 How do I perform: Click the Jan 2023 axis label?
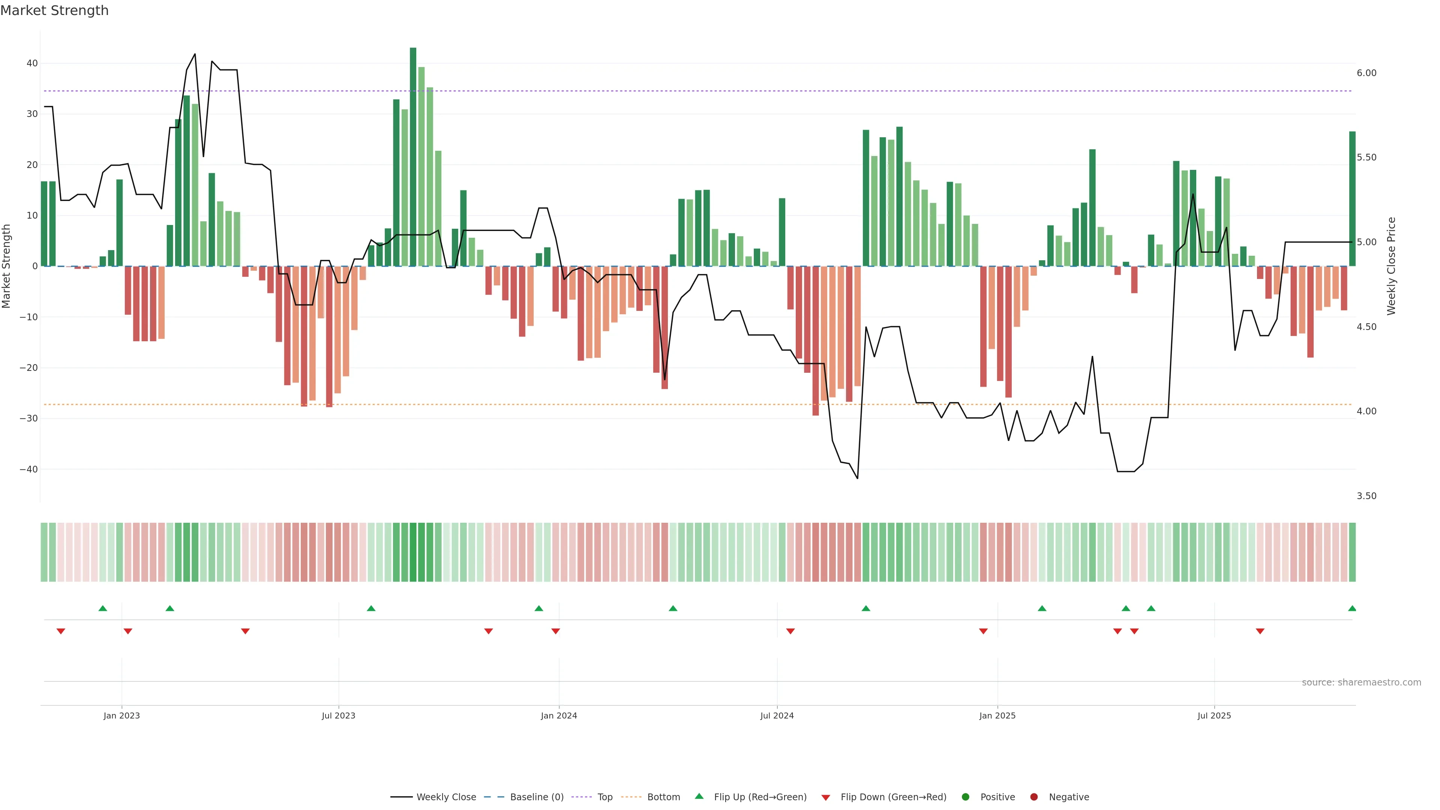point(121,715)
